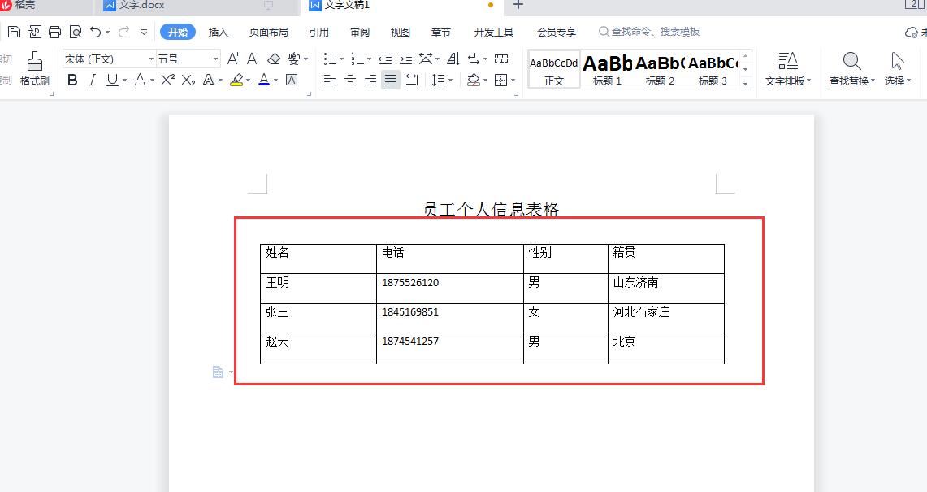Click the blue font color A button
The width and height of the screenshot is (927, 492).
(x=264, y=80)
